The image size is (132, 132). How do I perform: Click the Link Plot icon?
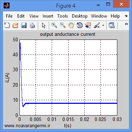111,26
